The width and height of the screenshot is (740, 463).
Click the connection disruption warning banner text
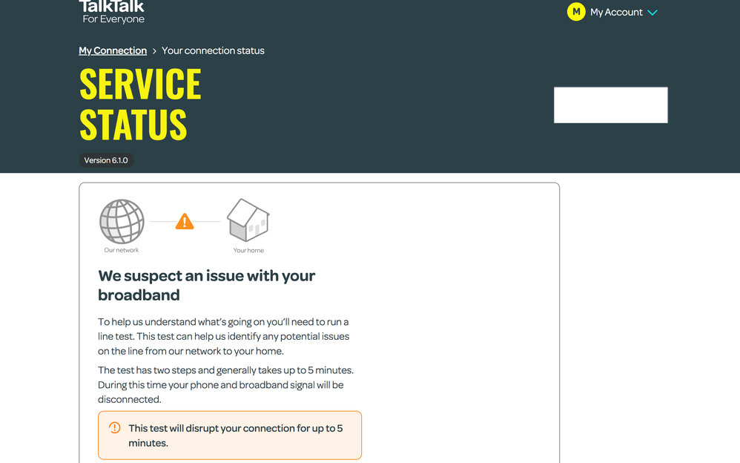click(x=235, y=436)
